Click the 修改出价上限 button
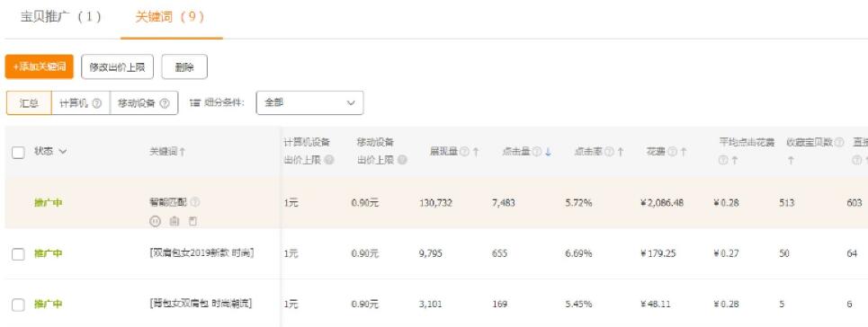 coord(117,67)
